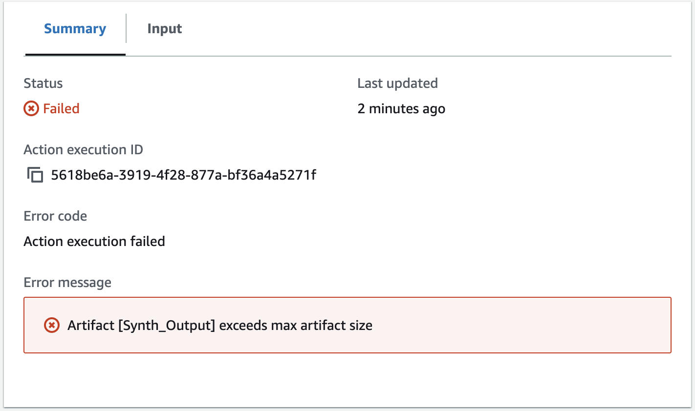Viewport: 695px width, 411px height.
Task: Copy the action execution ID
Action: click(x=35, y=175)
